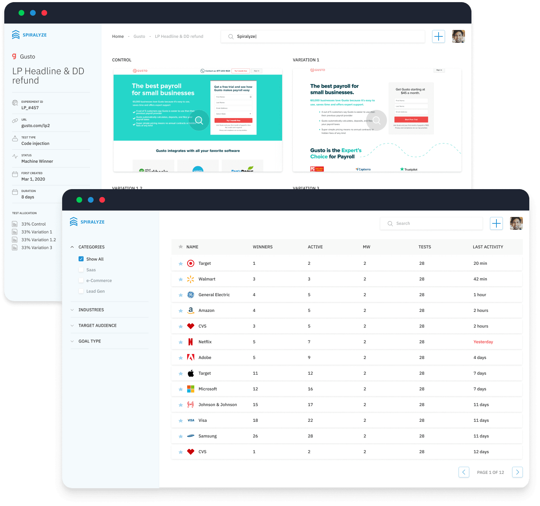Viewport: 540px width, 506px height.
Task: Check the Saas category checkbox
Action: click(81, 270)
